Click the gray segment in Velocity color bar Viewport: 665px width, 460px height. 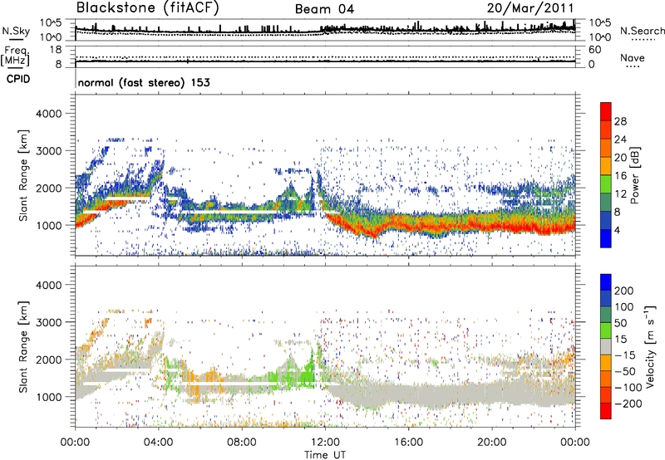[x=606, y=346]
